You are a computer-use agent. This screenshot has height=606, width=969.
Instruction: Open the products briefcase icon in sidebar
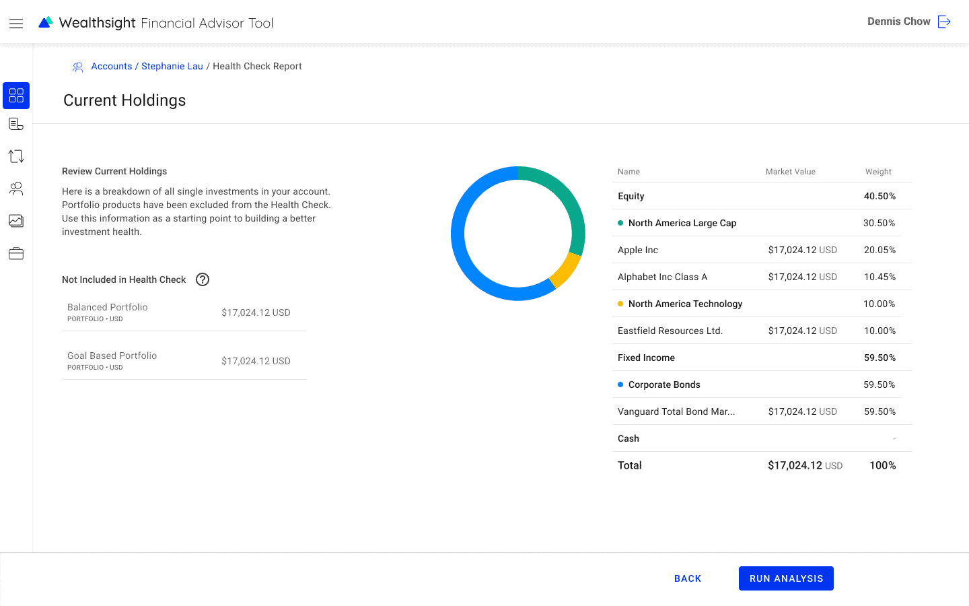coord(16,253)
